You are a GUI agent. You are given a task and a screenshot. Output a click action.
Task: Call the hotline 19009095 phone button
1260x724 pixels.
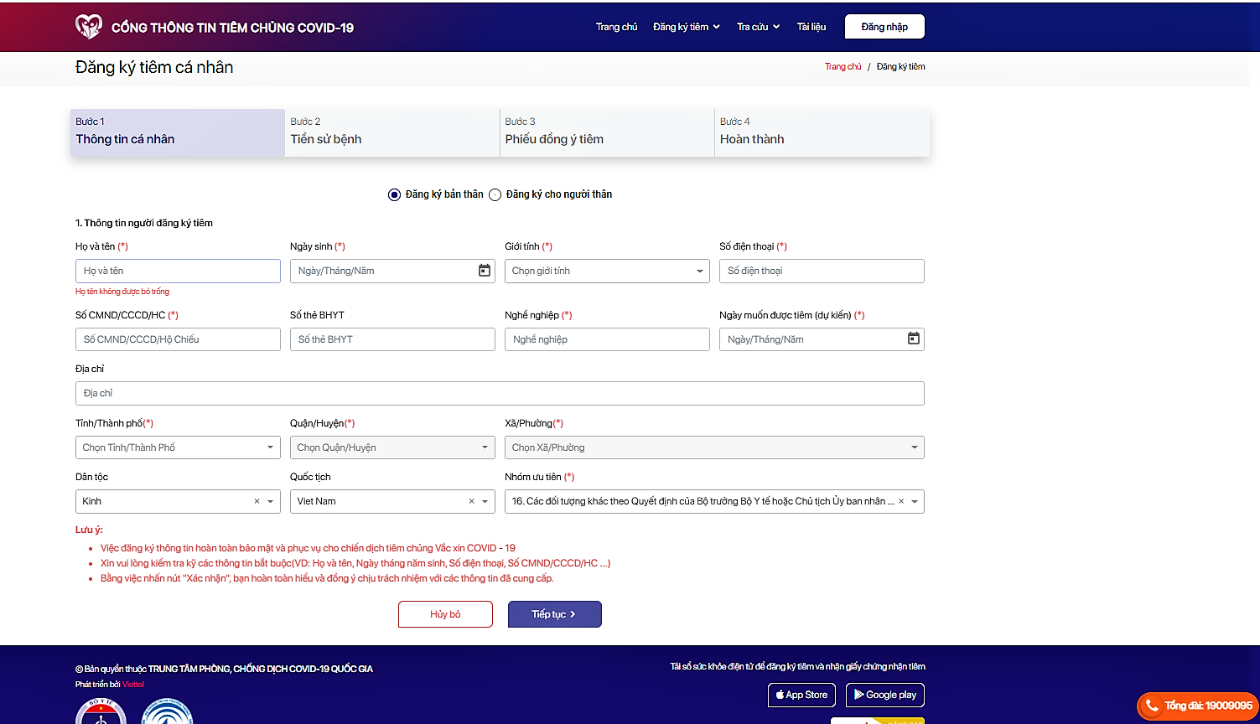click(1197, 706)
